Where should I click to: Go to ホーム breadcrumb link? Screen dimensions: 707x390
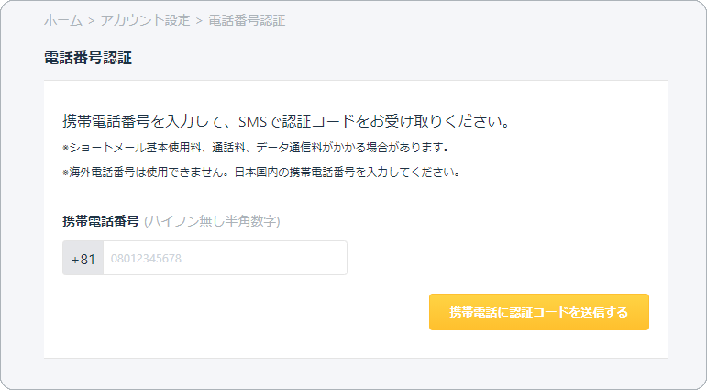(x=63, y=20)
